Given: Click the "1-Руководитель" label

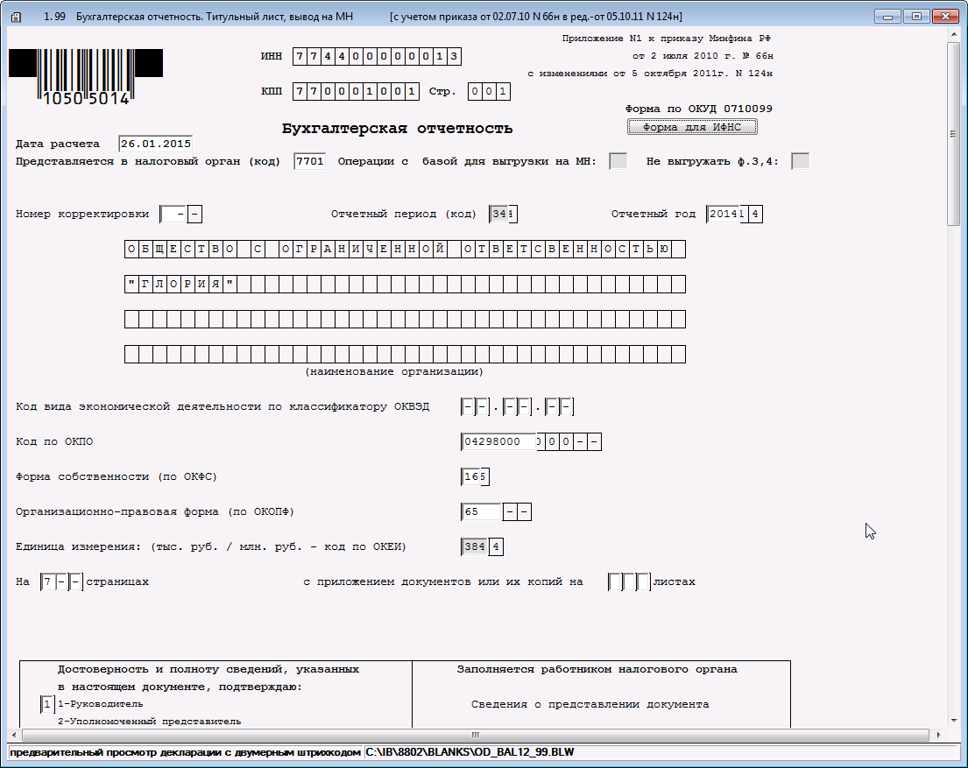Looking at the screenshot, I should (x=100, y=704).
